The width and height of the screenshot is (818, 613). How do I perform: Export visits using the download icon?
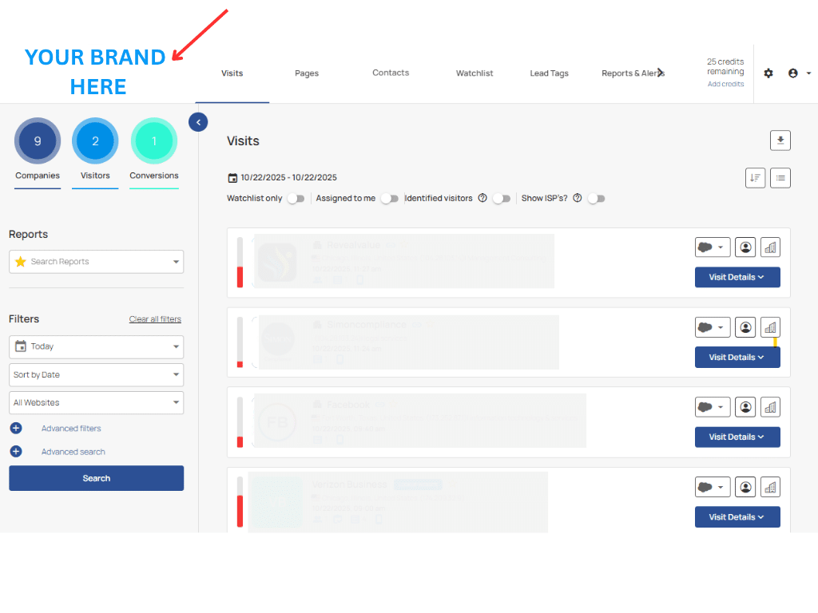pyautogui.click(x=780, y=140)
